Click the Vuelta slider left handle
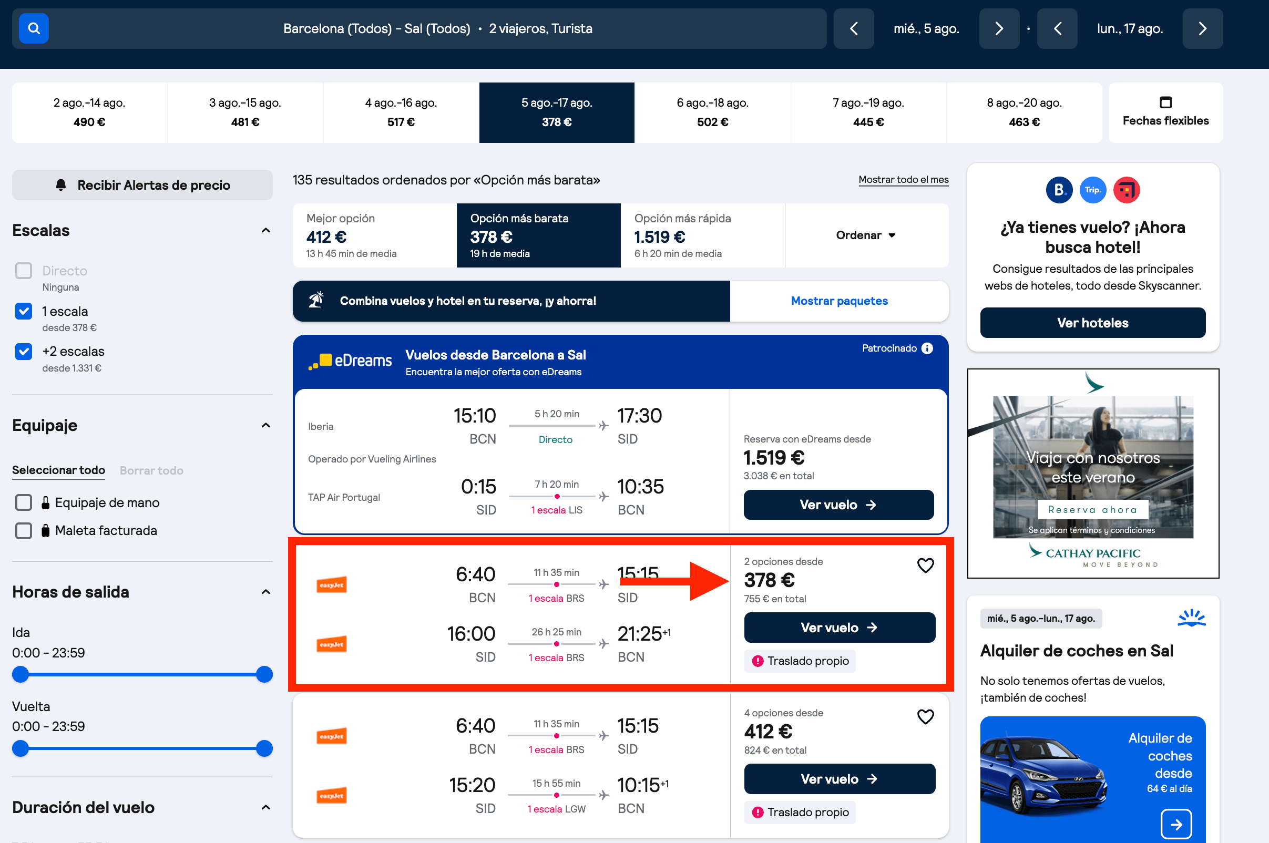This screenshot has height=843, width=1269. [x=21, y=748]
